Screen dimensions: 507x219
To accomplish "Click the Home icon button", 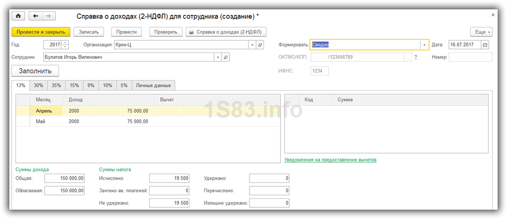I will pyautogui.click(x=18, y=16).
